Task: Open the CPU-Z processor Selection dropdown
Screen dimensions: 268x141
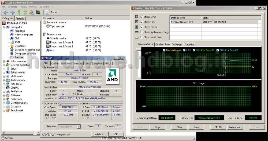Action: pos(79,126)
